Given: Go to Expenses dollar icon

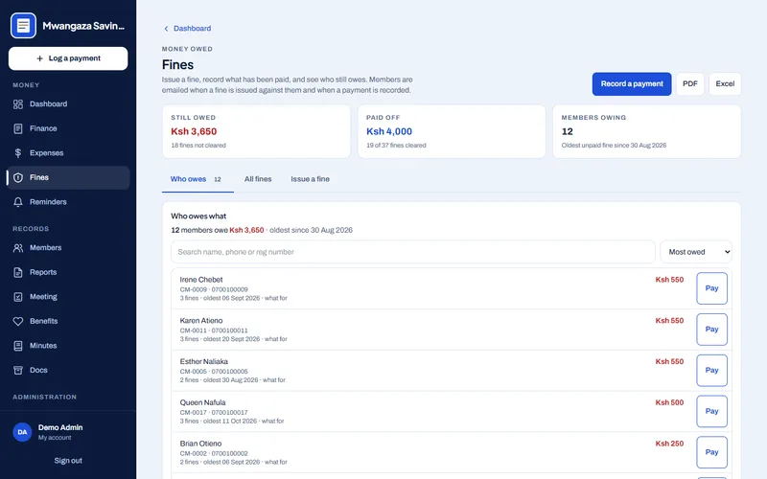Looking at the screenshot, I should pyautogui.click(x=18, y=153).
